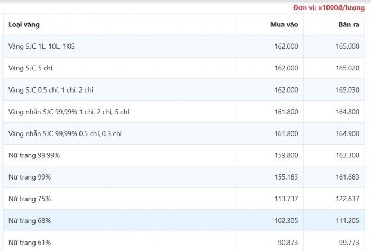Screen dimensions: 371x251
Task: Click the 90.873 buying price value
Action: tap(288, 243)
